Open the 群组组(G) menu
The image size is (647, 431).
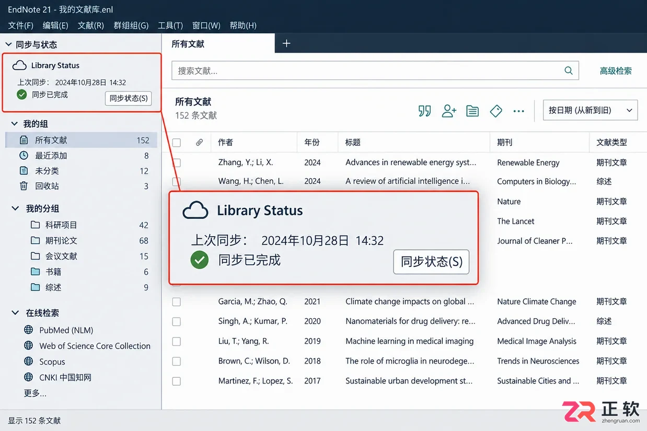tap(131, 25)
